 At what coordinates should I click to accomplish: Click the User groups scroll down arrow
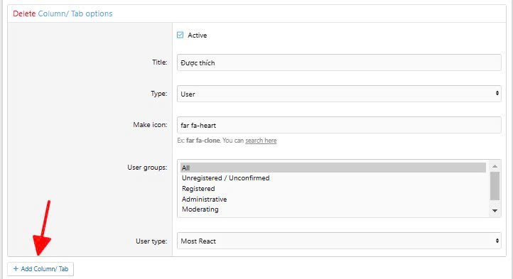coord(495,211)
